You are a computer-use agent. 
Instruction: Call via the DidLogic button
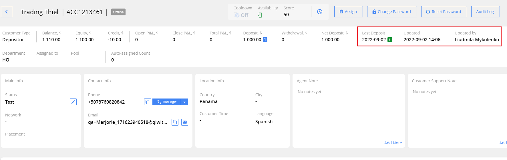point(166,102)
